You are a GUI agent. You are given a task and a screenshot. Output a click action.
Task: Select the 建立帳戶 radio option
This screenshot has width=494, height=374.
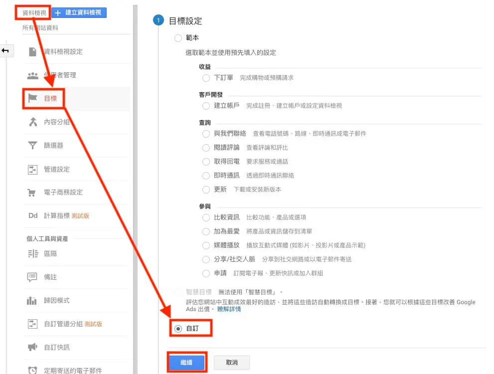click(206, 106)
